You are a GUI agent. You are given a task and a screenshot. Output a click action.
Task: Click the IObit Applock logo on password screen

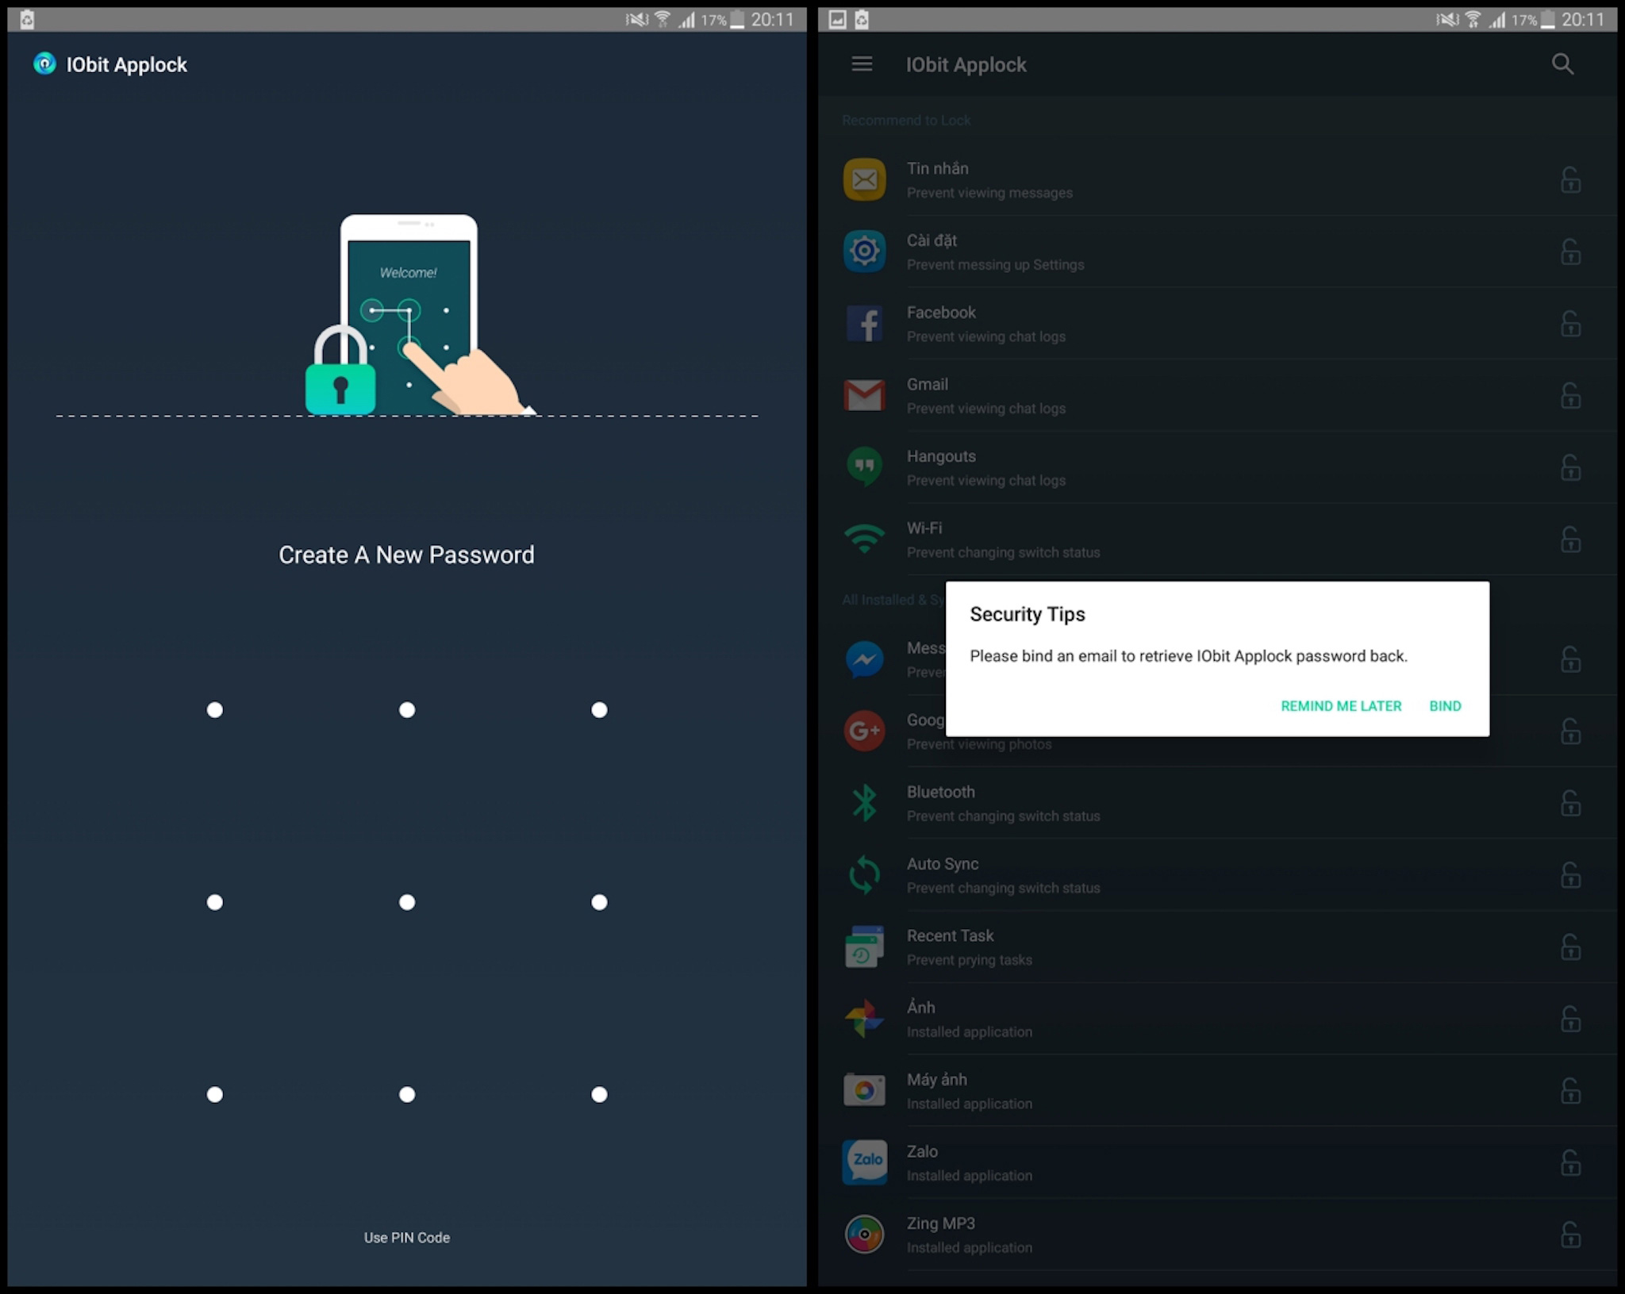44,63
